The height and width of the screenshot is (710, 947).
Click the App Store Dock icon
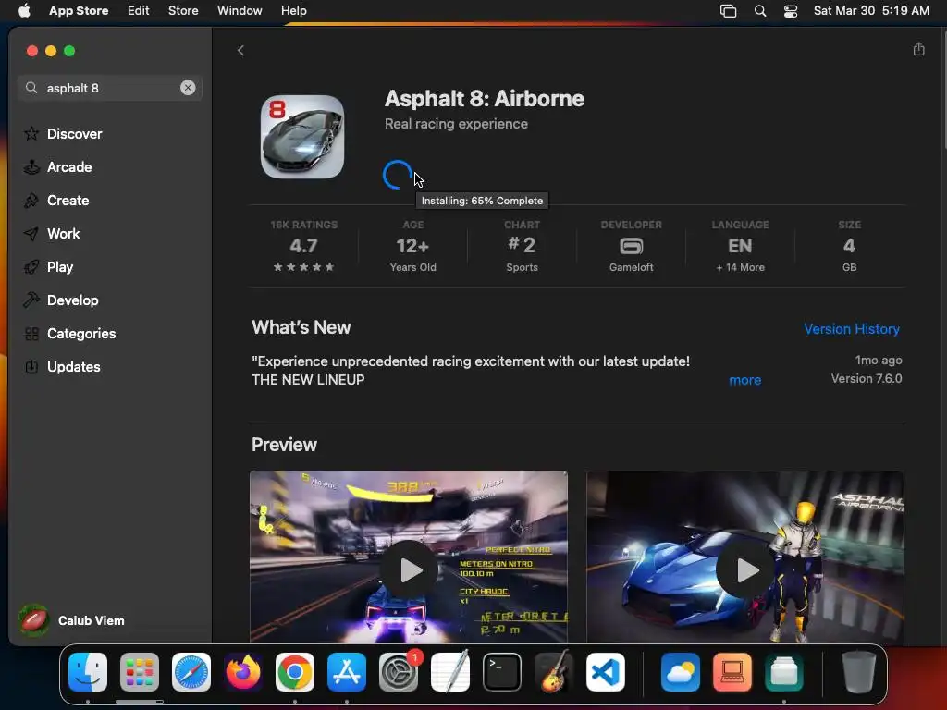point(347,672)
